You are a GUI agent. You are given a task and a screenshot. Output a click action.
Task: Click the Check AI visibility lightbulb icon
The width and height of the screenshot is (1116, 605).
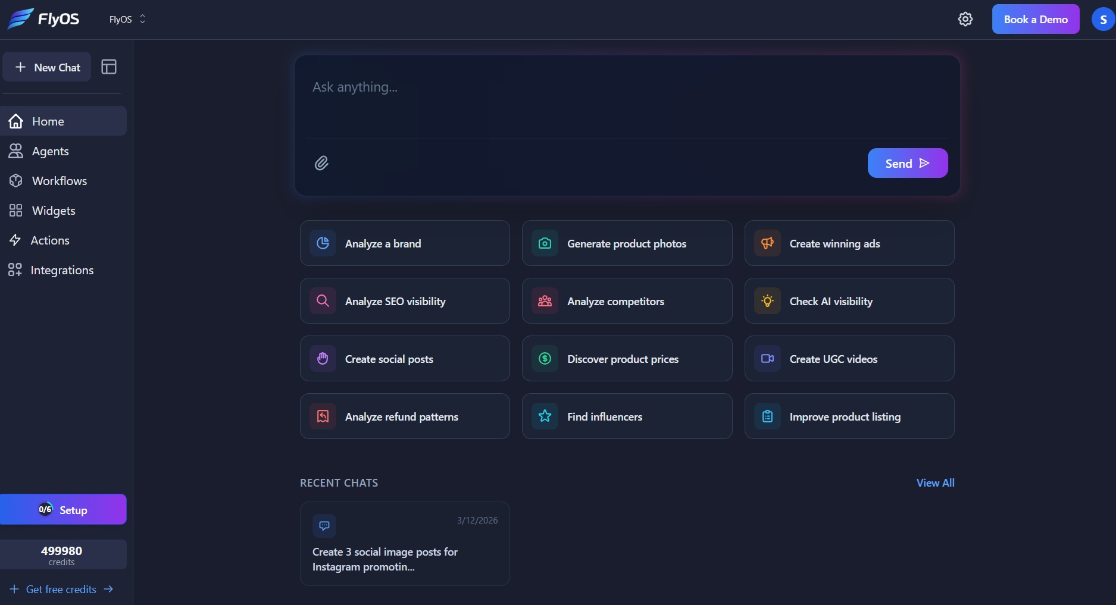767,301
